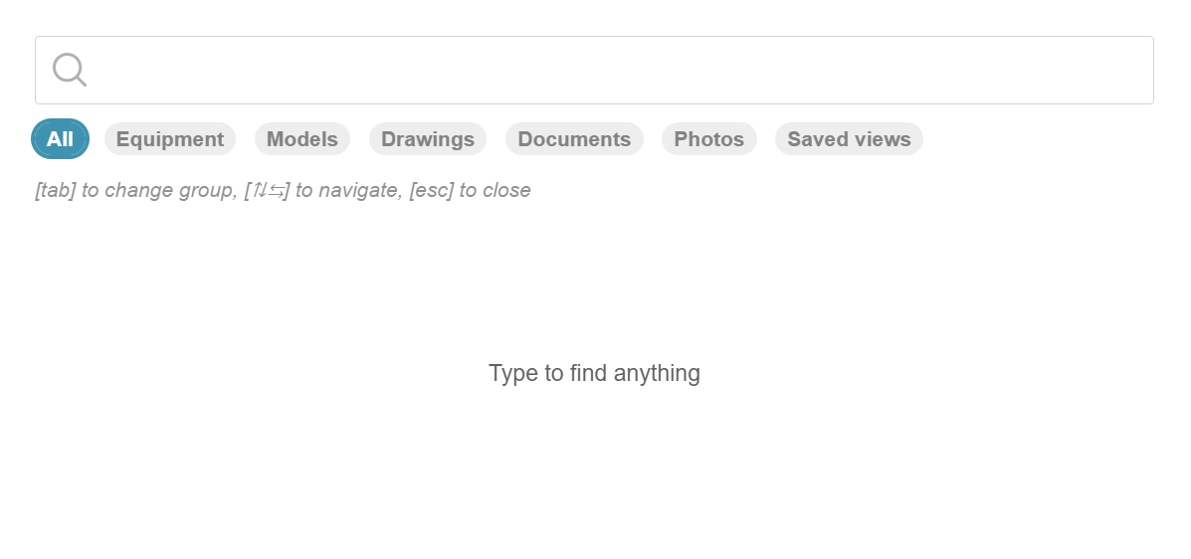The width and height of the screenshot is (1191, 559).
Task: Select the All filter chip
Action: pos(60,139)
